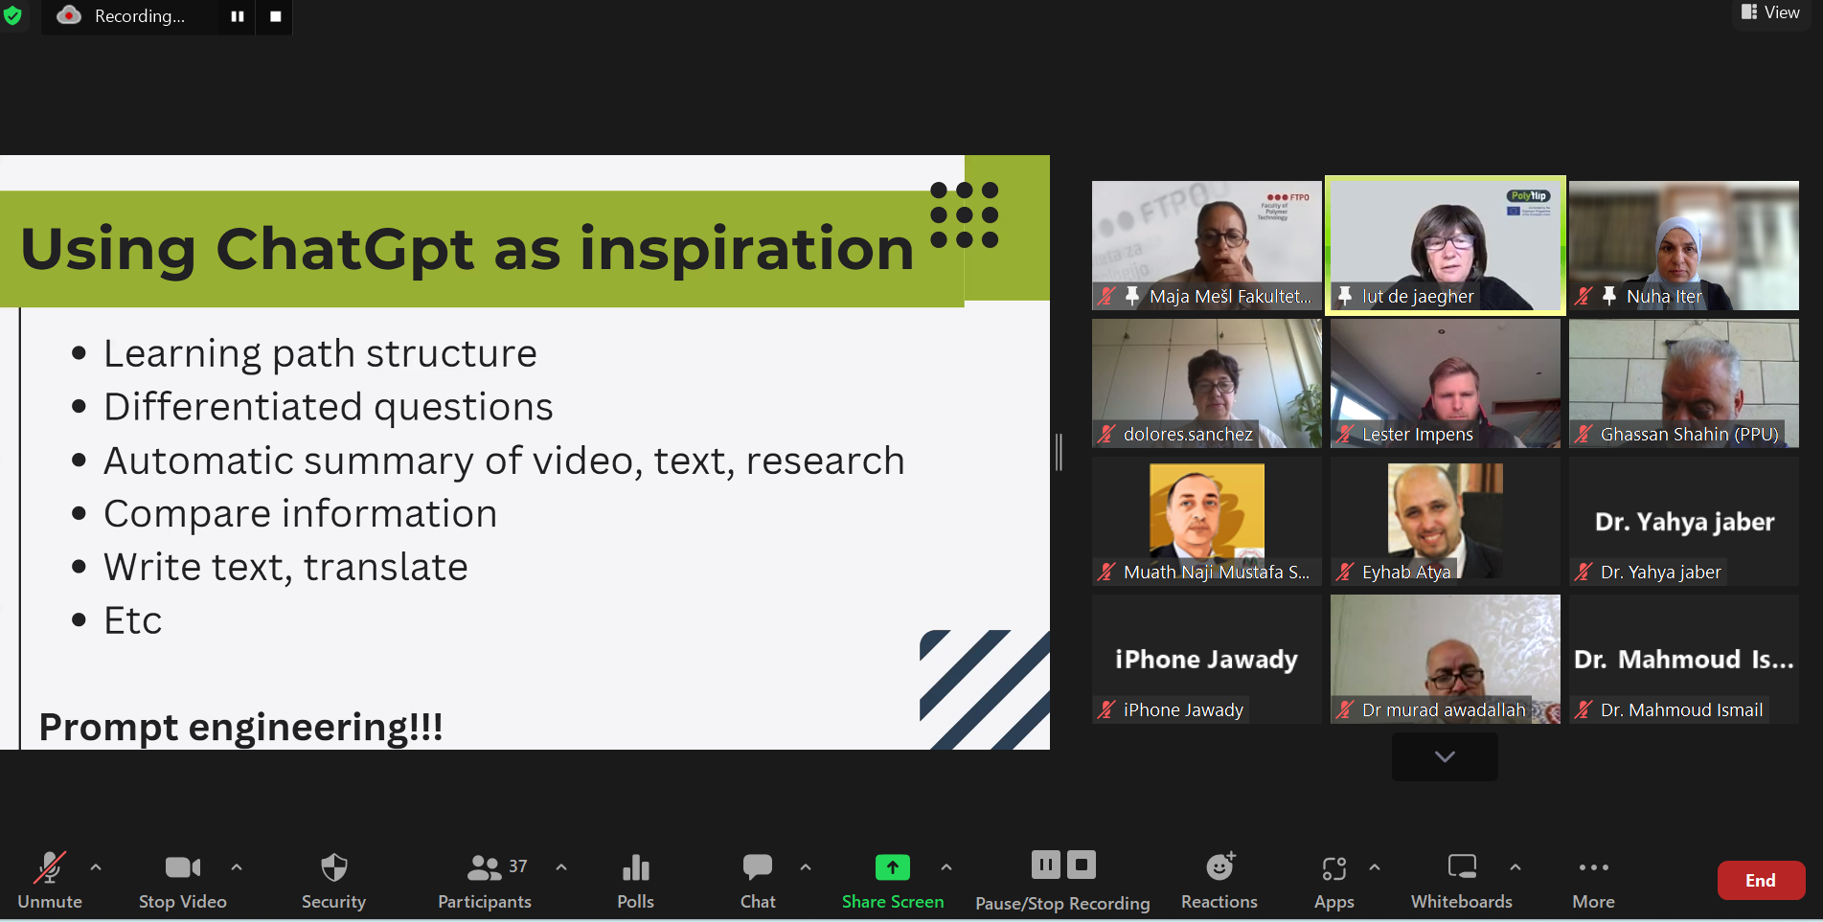Open the Reactions smiley icon
1823x922 pixels.
tap(1219, 867)
